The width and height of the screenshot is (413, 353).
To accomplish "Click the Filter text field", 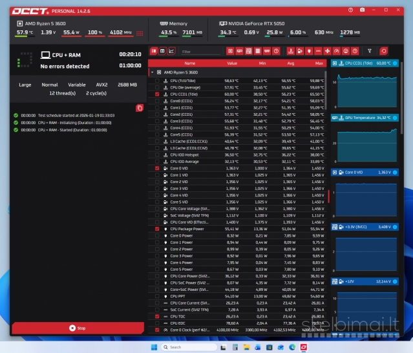I will click(200, 51).
